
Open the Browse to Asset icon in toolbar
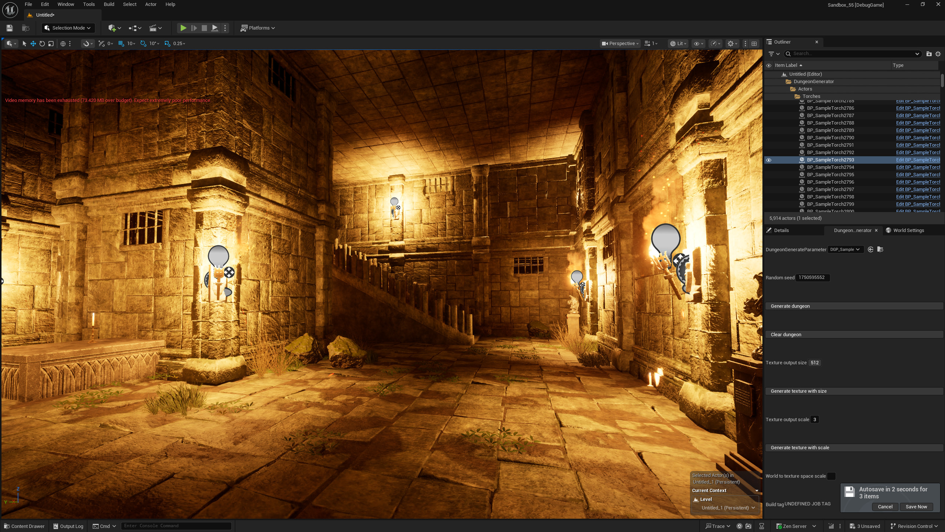[26, 28]
